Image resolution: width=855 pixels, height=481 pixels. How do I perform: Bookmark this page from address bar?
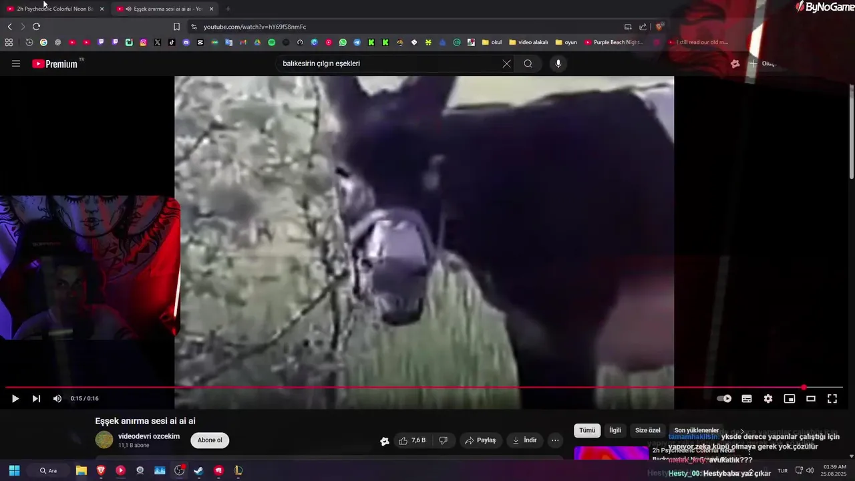(x=176, y=27)
